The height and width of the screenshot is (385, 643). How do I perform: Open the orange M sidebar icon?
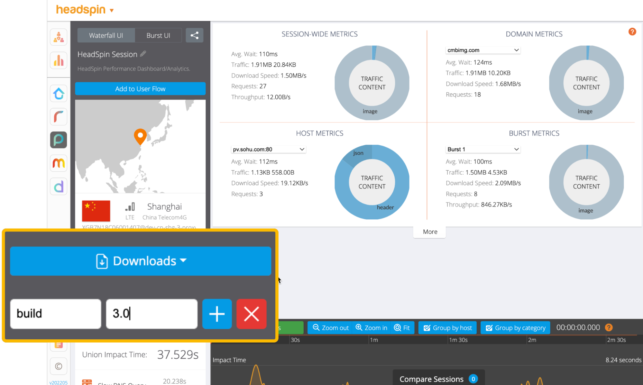click(x=59, y=163)
